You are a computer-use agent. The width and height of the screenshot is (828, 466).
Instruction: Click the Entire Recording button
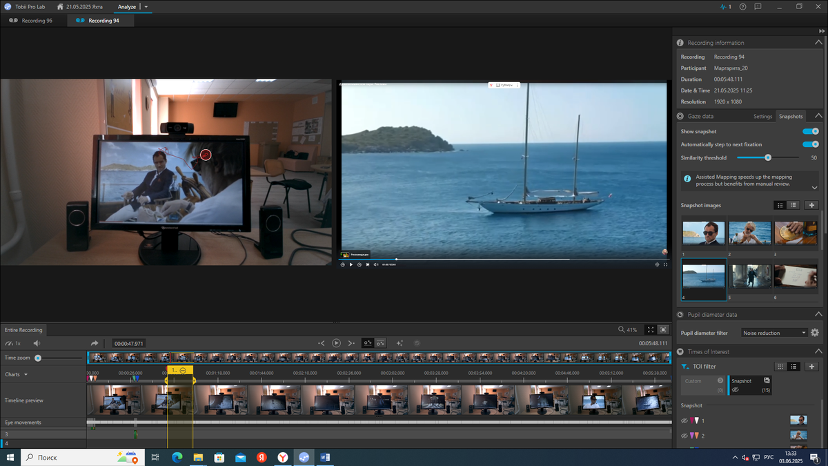[23, 330]
